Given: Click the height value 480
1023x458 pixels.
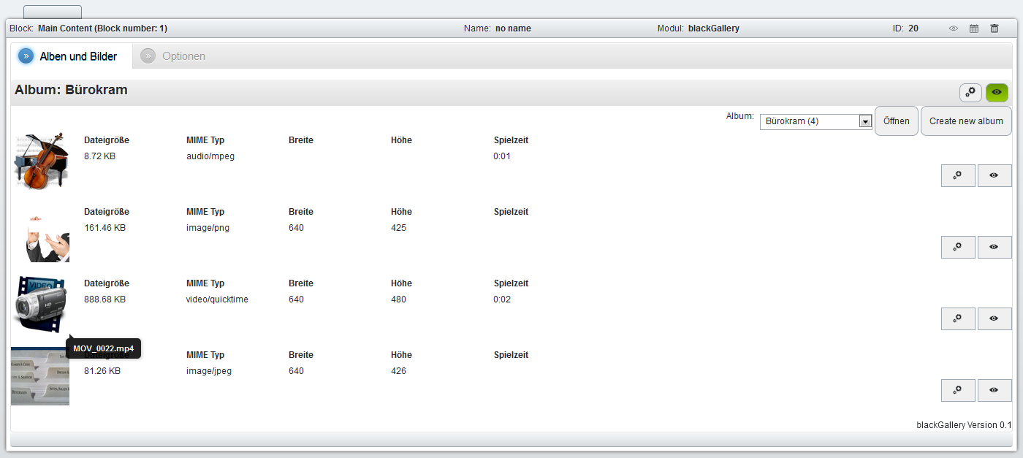Looking at the screenshot, I should point(398,299).
